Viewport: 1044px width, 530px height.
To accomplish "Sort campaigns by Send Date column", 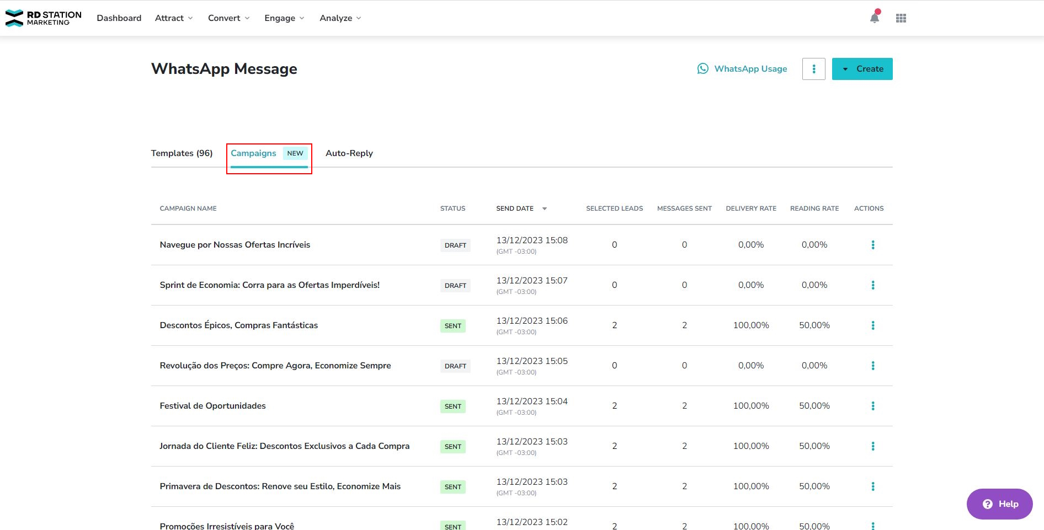I will point(521,208).
